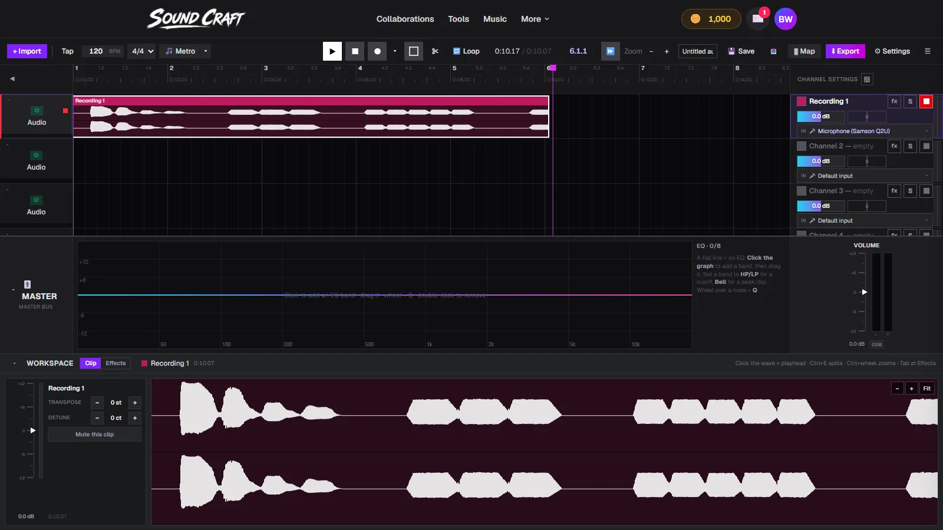Open the BW profile avatar

coord(786,19)
